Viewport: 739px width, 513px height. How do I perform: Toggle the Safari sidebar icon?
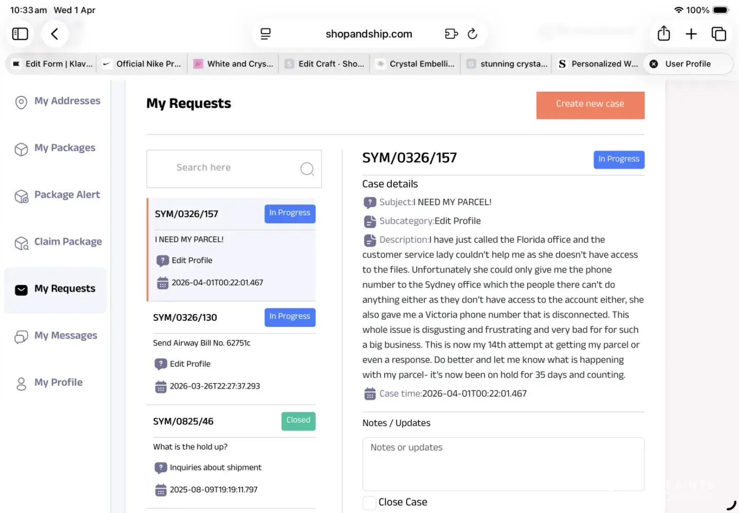[x=20, y=34]
